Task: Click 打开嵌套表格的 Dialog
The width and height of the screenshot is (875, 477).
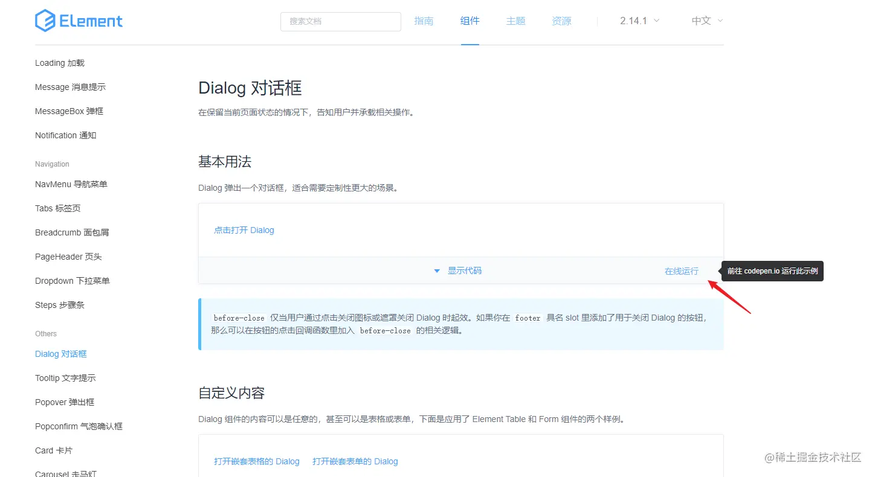Action: (257, 461)
